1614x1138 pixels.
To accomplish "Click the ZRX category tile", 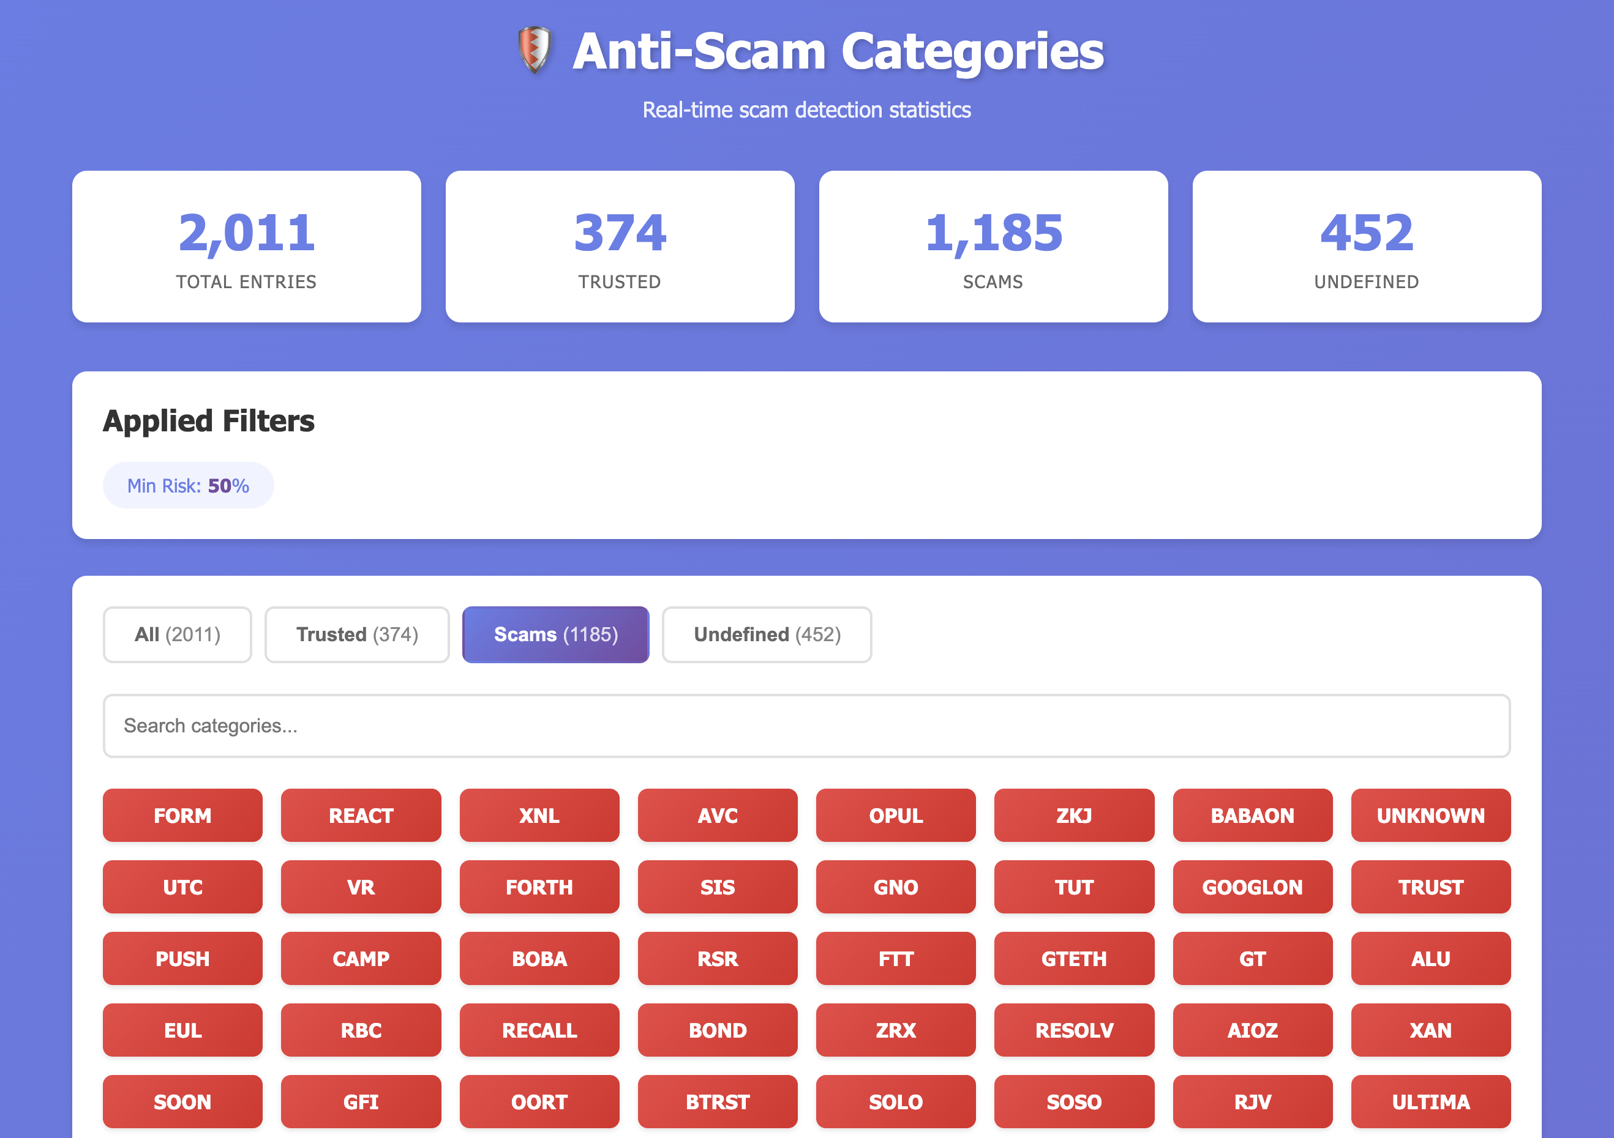I will tap(896, 1030).
